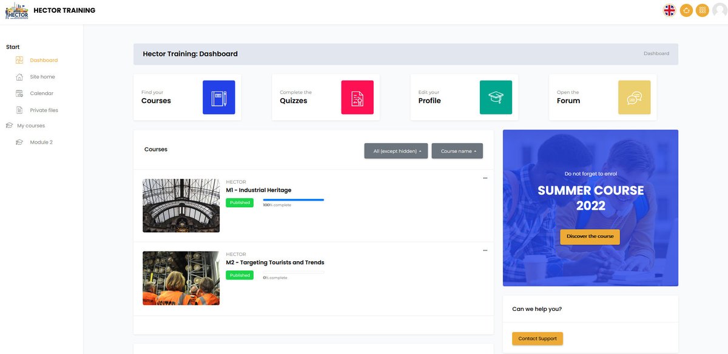Click the "Hector Training: Dashboard" heading
This screenshot has width=728, height=354.
point(190,54)
